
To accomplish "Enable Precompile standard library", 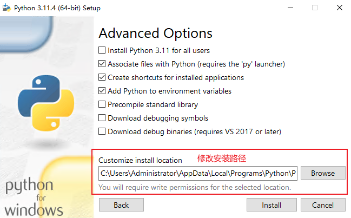I will [x=102, y=104].
